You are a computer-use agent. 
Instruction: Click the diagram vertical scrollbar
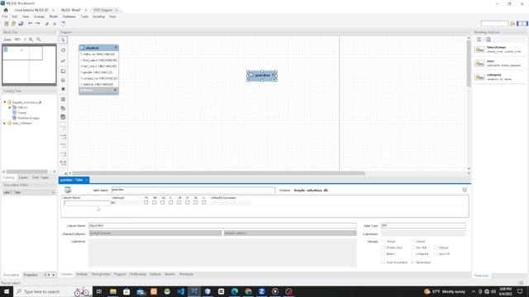[x=469, y=64]
